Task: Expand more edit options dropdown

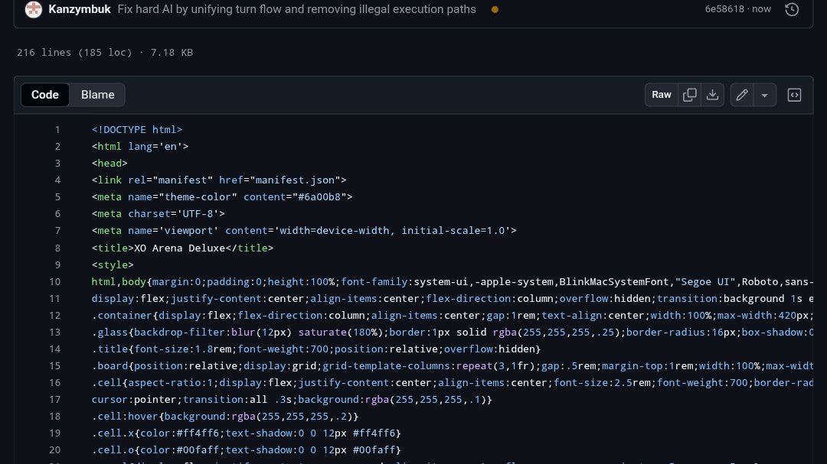Action: coord(765,95)
